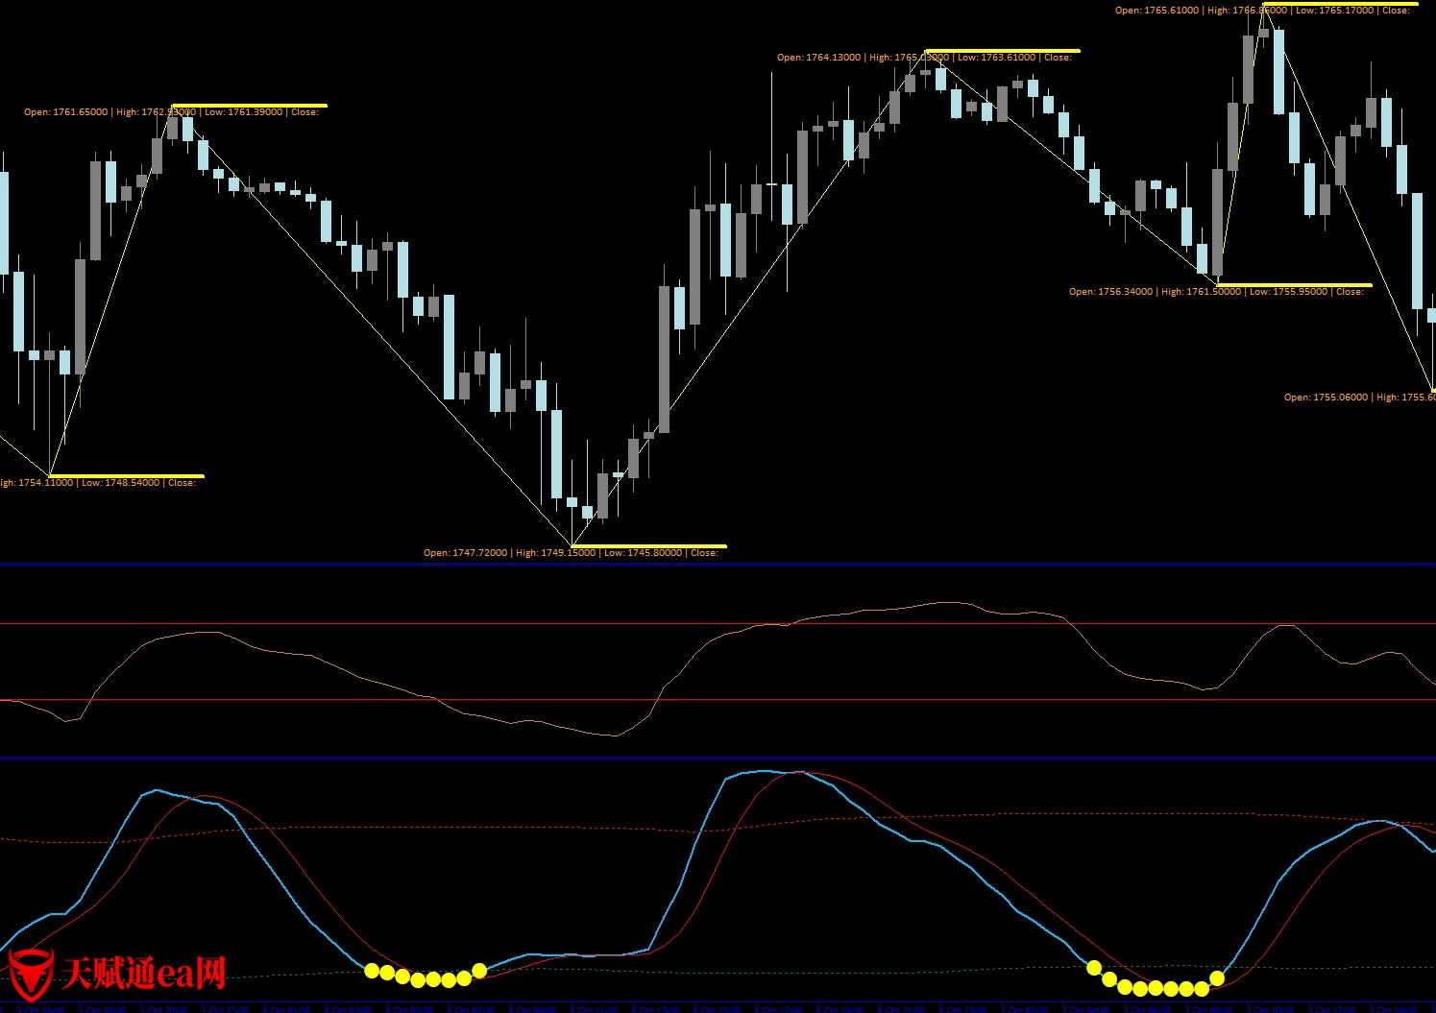Image resolution: width=1436 pixels, height=1013 pixels.
Task: Click the label reading Open: 1761.65000
Action: tap(66, 112)
